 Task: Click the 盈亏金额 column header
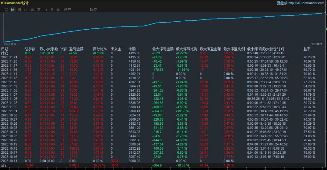pos(76,49)
